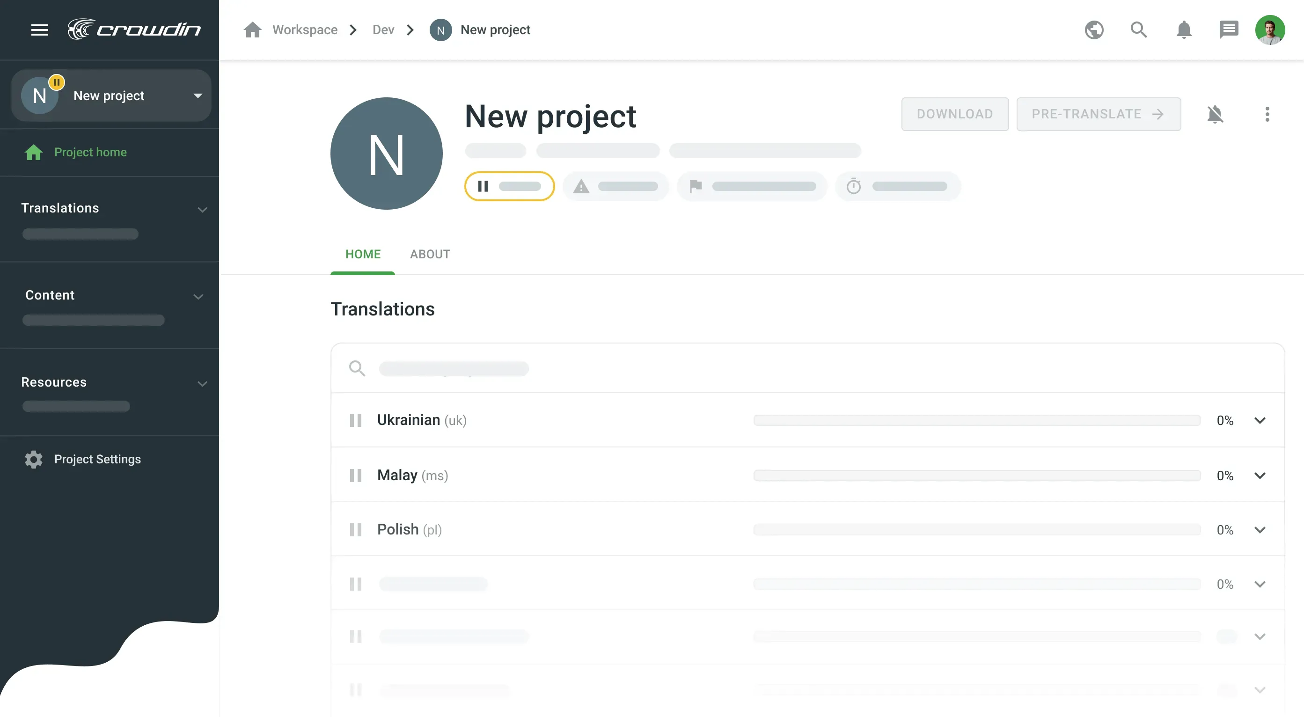Open the hamburger menu in sidebar

pyautogui.click(x=39, y=30)
